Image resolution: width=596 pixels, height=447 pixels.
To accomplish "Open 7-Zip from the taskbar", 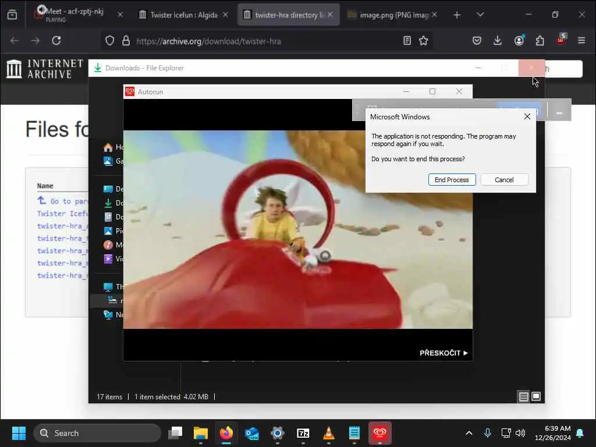I will point(303,433).
